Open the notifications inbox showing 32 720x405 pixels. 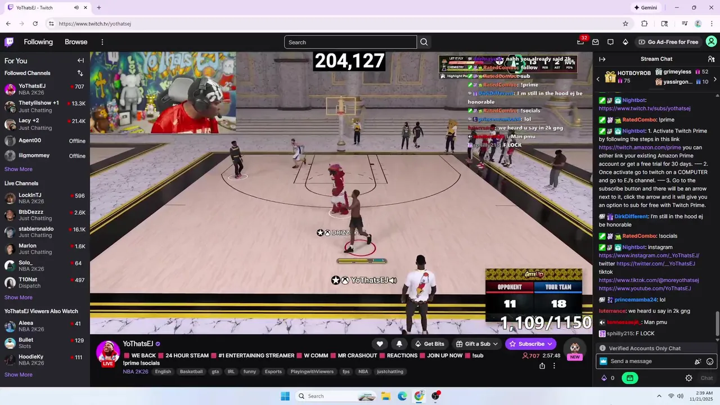580,42
